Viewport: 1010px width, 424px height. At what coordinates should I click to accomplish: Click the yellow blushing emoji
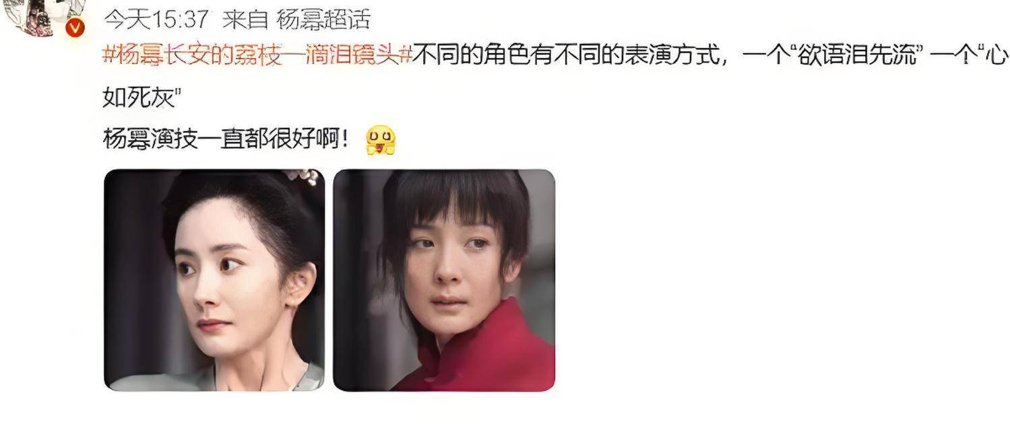[381, 140]
